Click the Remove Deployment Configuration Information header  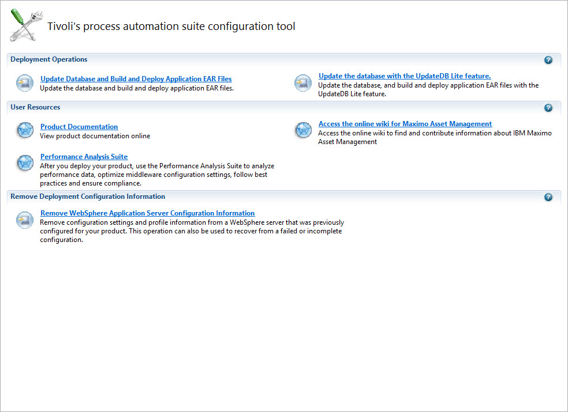(88, 196)
